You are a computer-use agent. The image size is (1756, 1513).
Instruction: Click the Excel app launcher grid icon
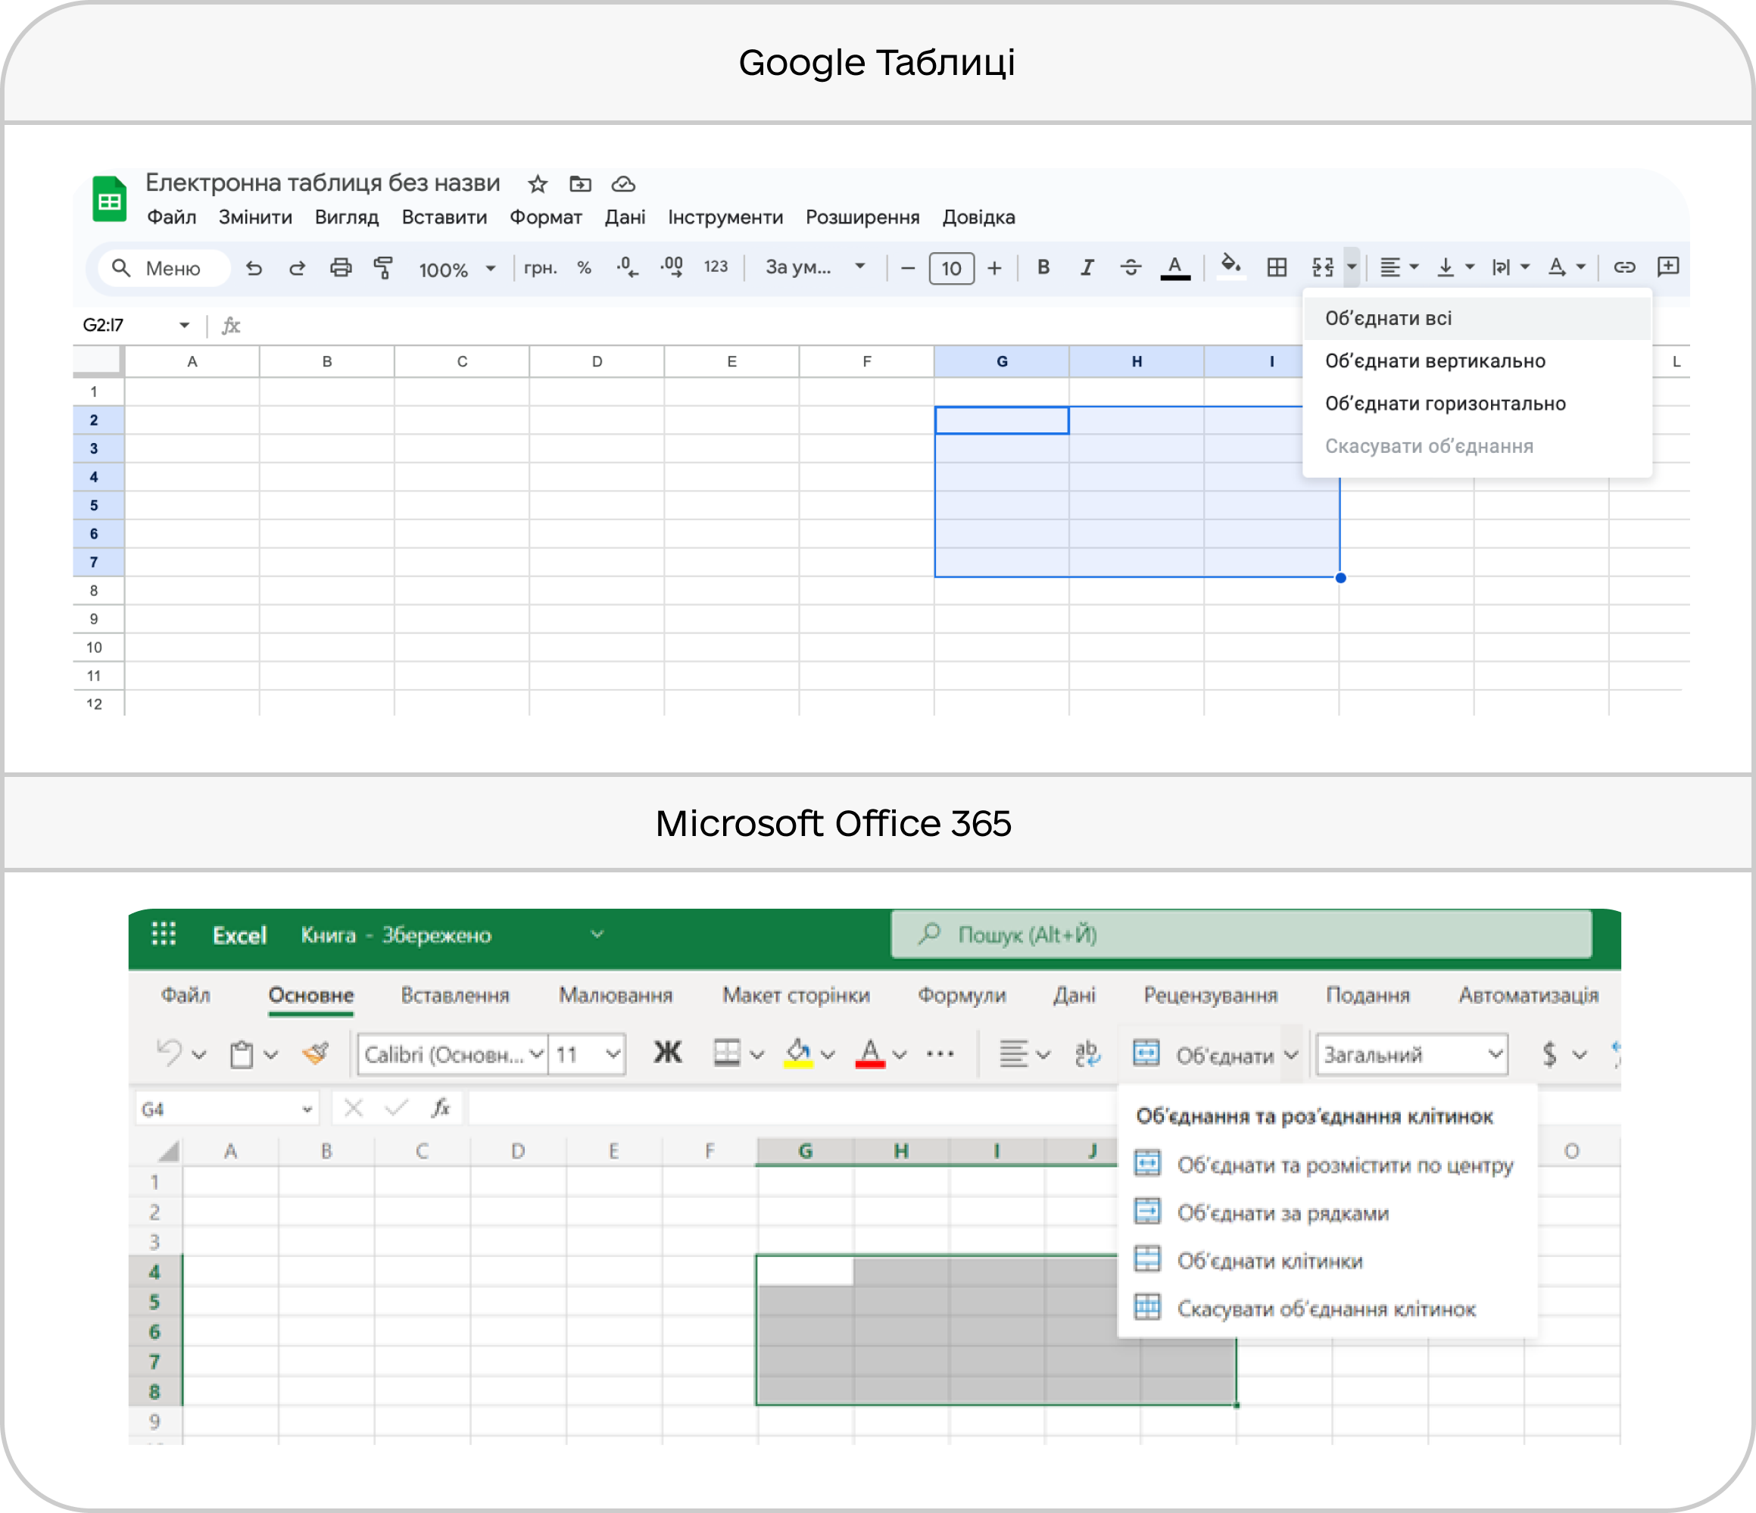(x=164, y=933)
